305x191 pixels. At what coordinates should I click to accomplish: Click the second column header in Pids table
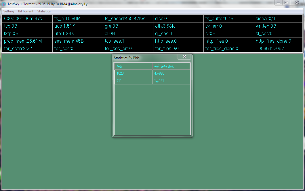[x=171, y=67]
